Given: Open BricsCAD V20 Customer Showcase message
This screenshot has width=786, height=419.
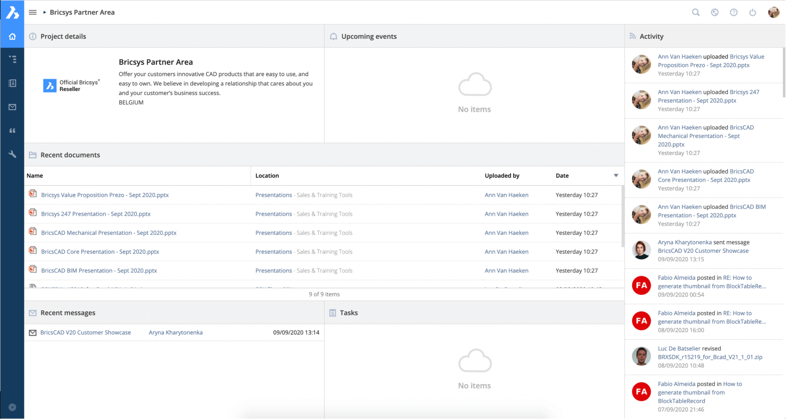Looking at the screenshot, I should click(85, 332).
